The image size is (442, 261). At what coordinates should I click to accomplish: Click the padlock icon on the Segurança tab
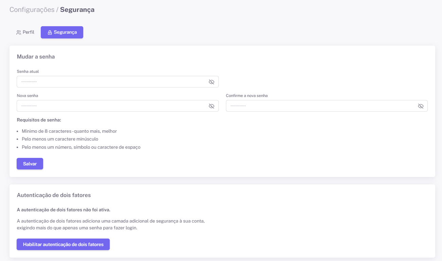pyautogui.click(x=50, y=33)
